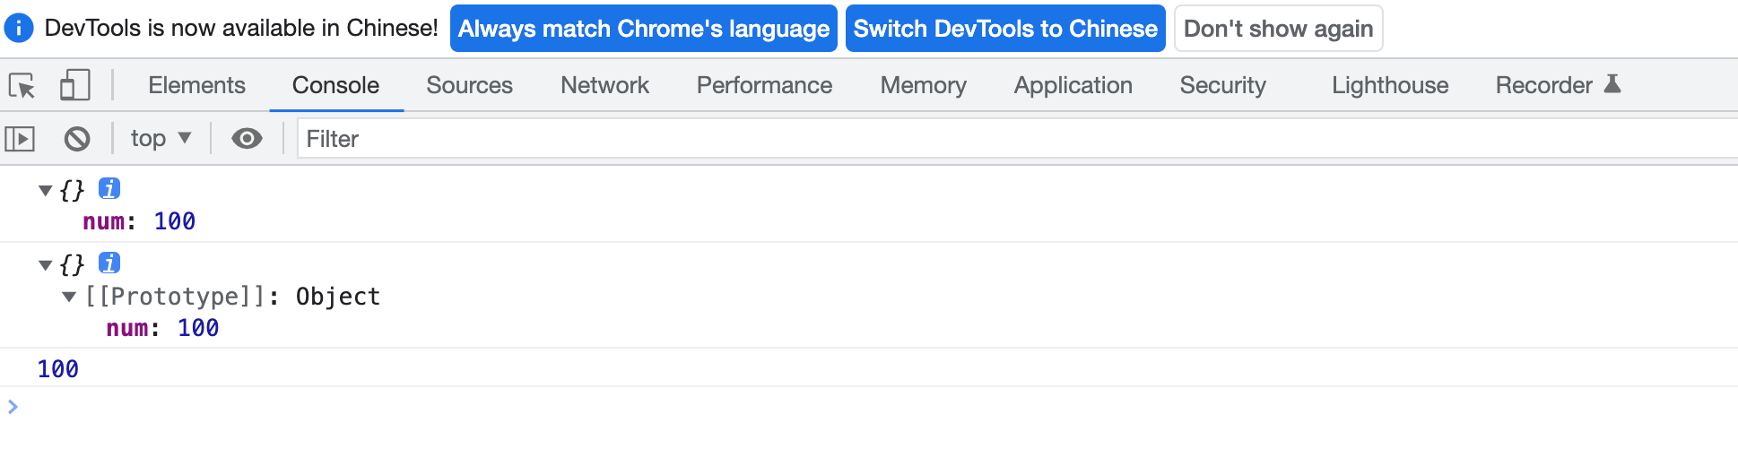Image resolution: width=1738 pixels, height=457 pixels.
Task: Switch to the Security tab
Action: click(x=1222, y=85)
